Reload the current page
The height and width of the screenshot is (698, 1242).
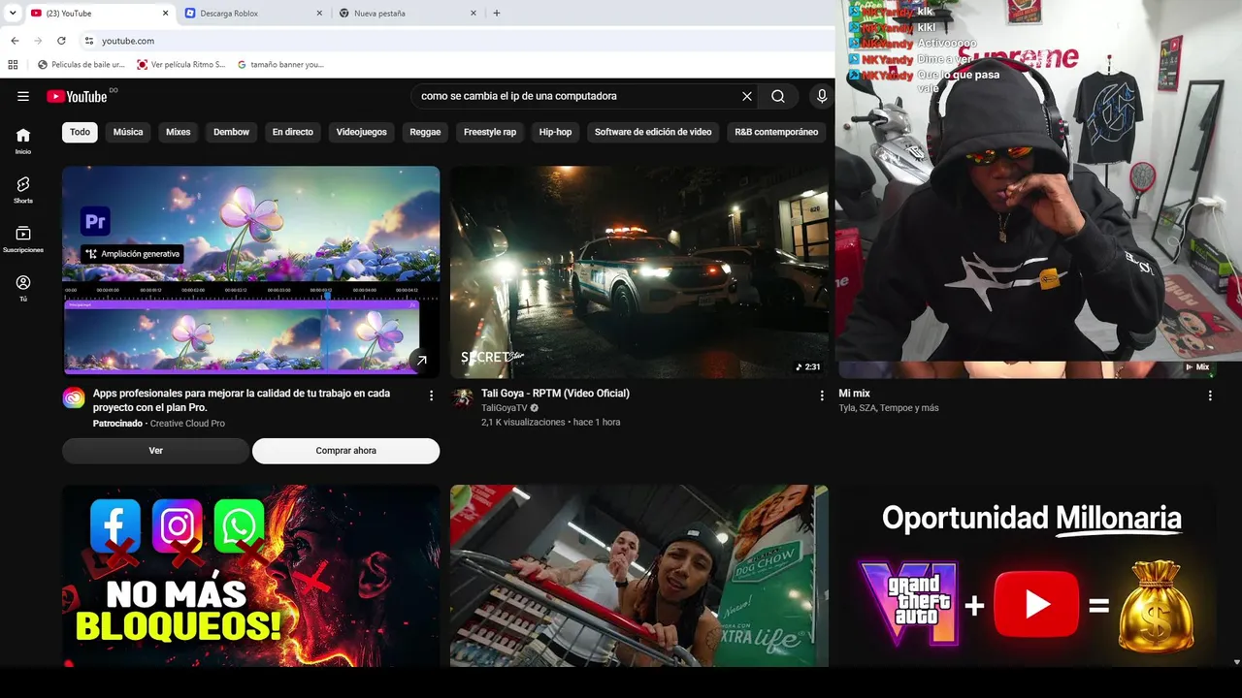point(61,41)
